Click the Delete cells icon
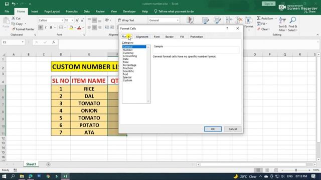This screenshot has height=180, width=321. click(239, 20)
